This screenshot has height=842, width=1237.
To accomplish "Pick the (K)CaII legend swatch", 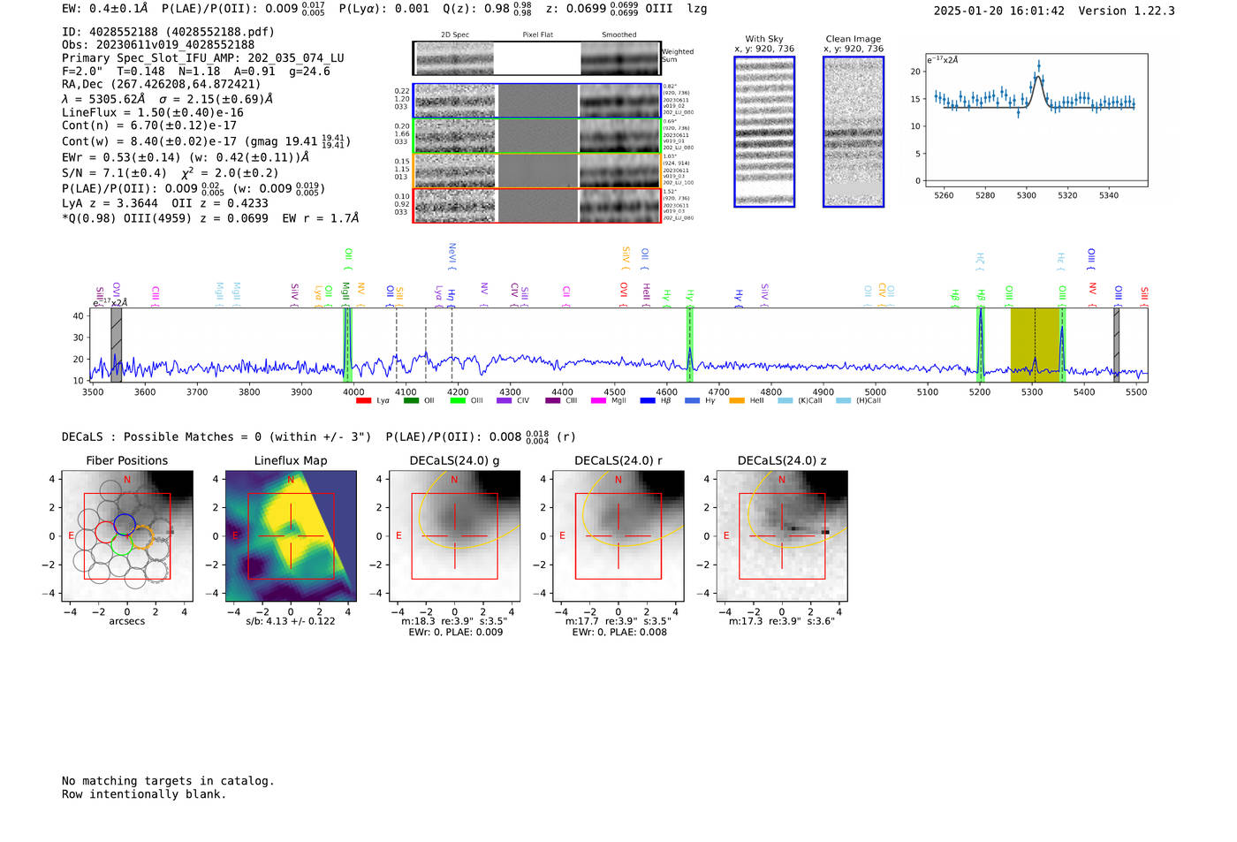I will (785, 400).
